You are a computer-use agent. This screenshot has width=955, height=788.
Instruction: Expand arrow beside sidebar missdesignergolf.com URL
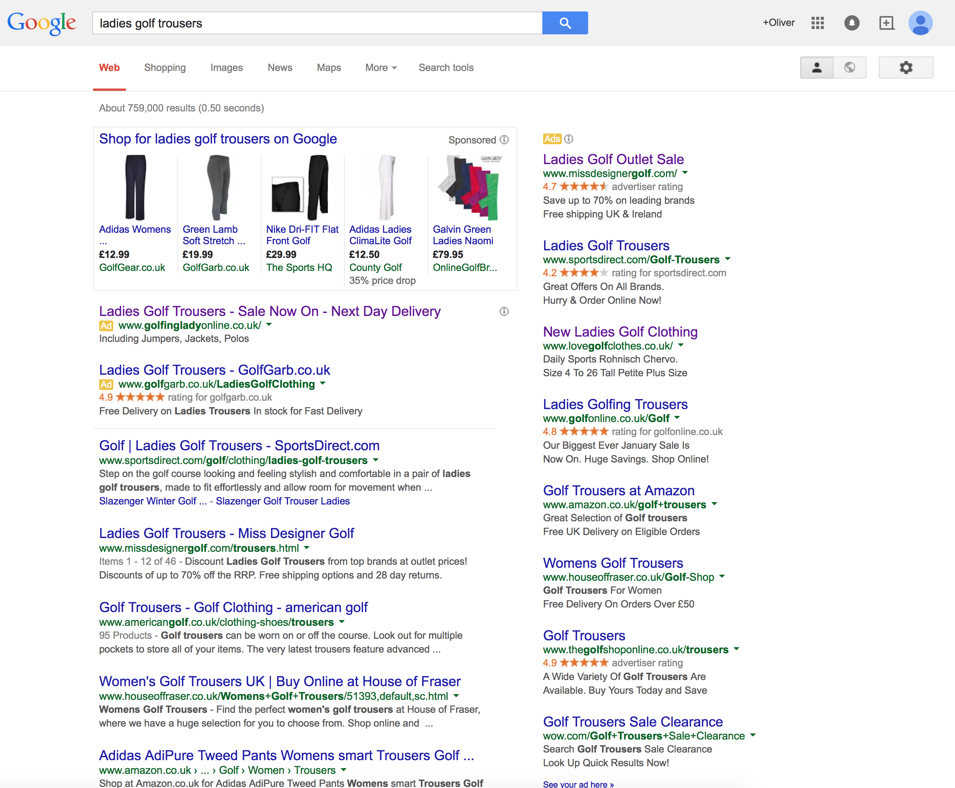click(685, 172)
